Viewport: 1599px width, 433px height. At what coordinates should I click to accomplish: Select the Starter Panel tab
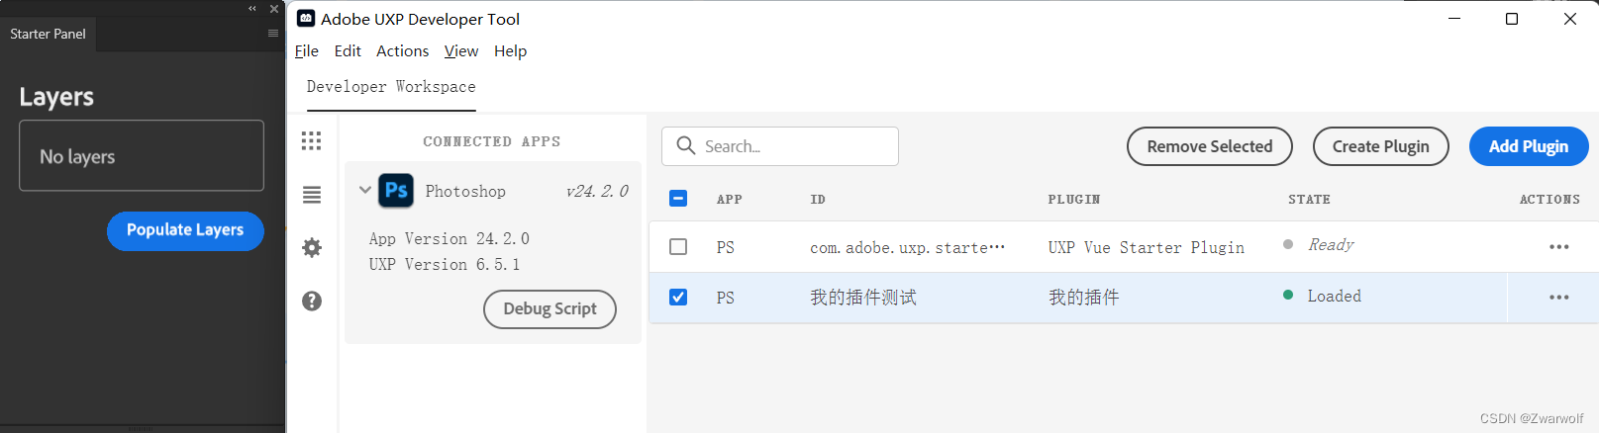(x=48, y=34)
